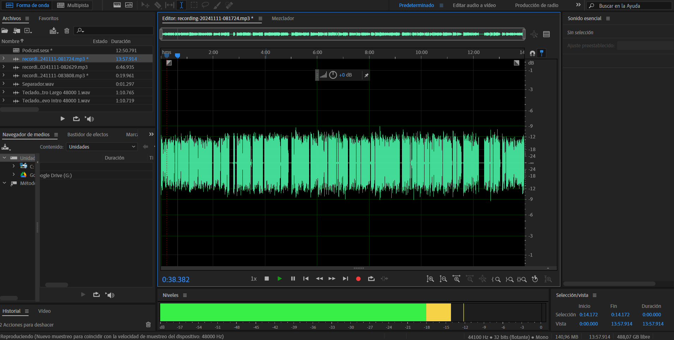Click insert into multitrack icon
This screenshot has height=340, width=674.
click(x=54, y=31)
